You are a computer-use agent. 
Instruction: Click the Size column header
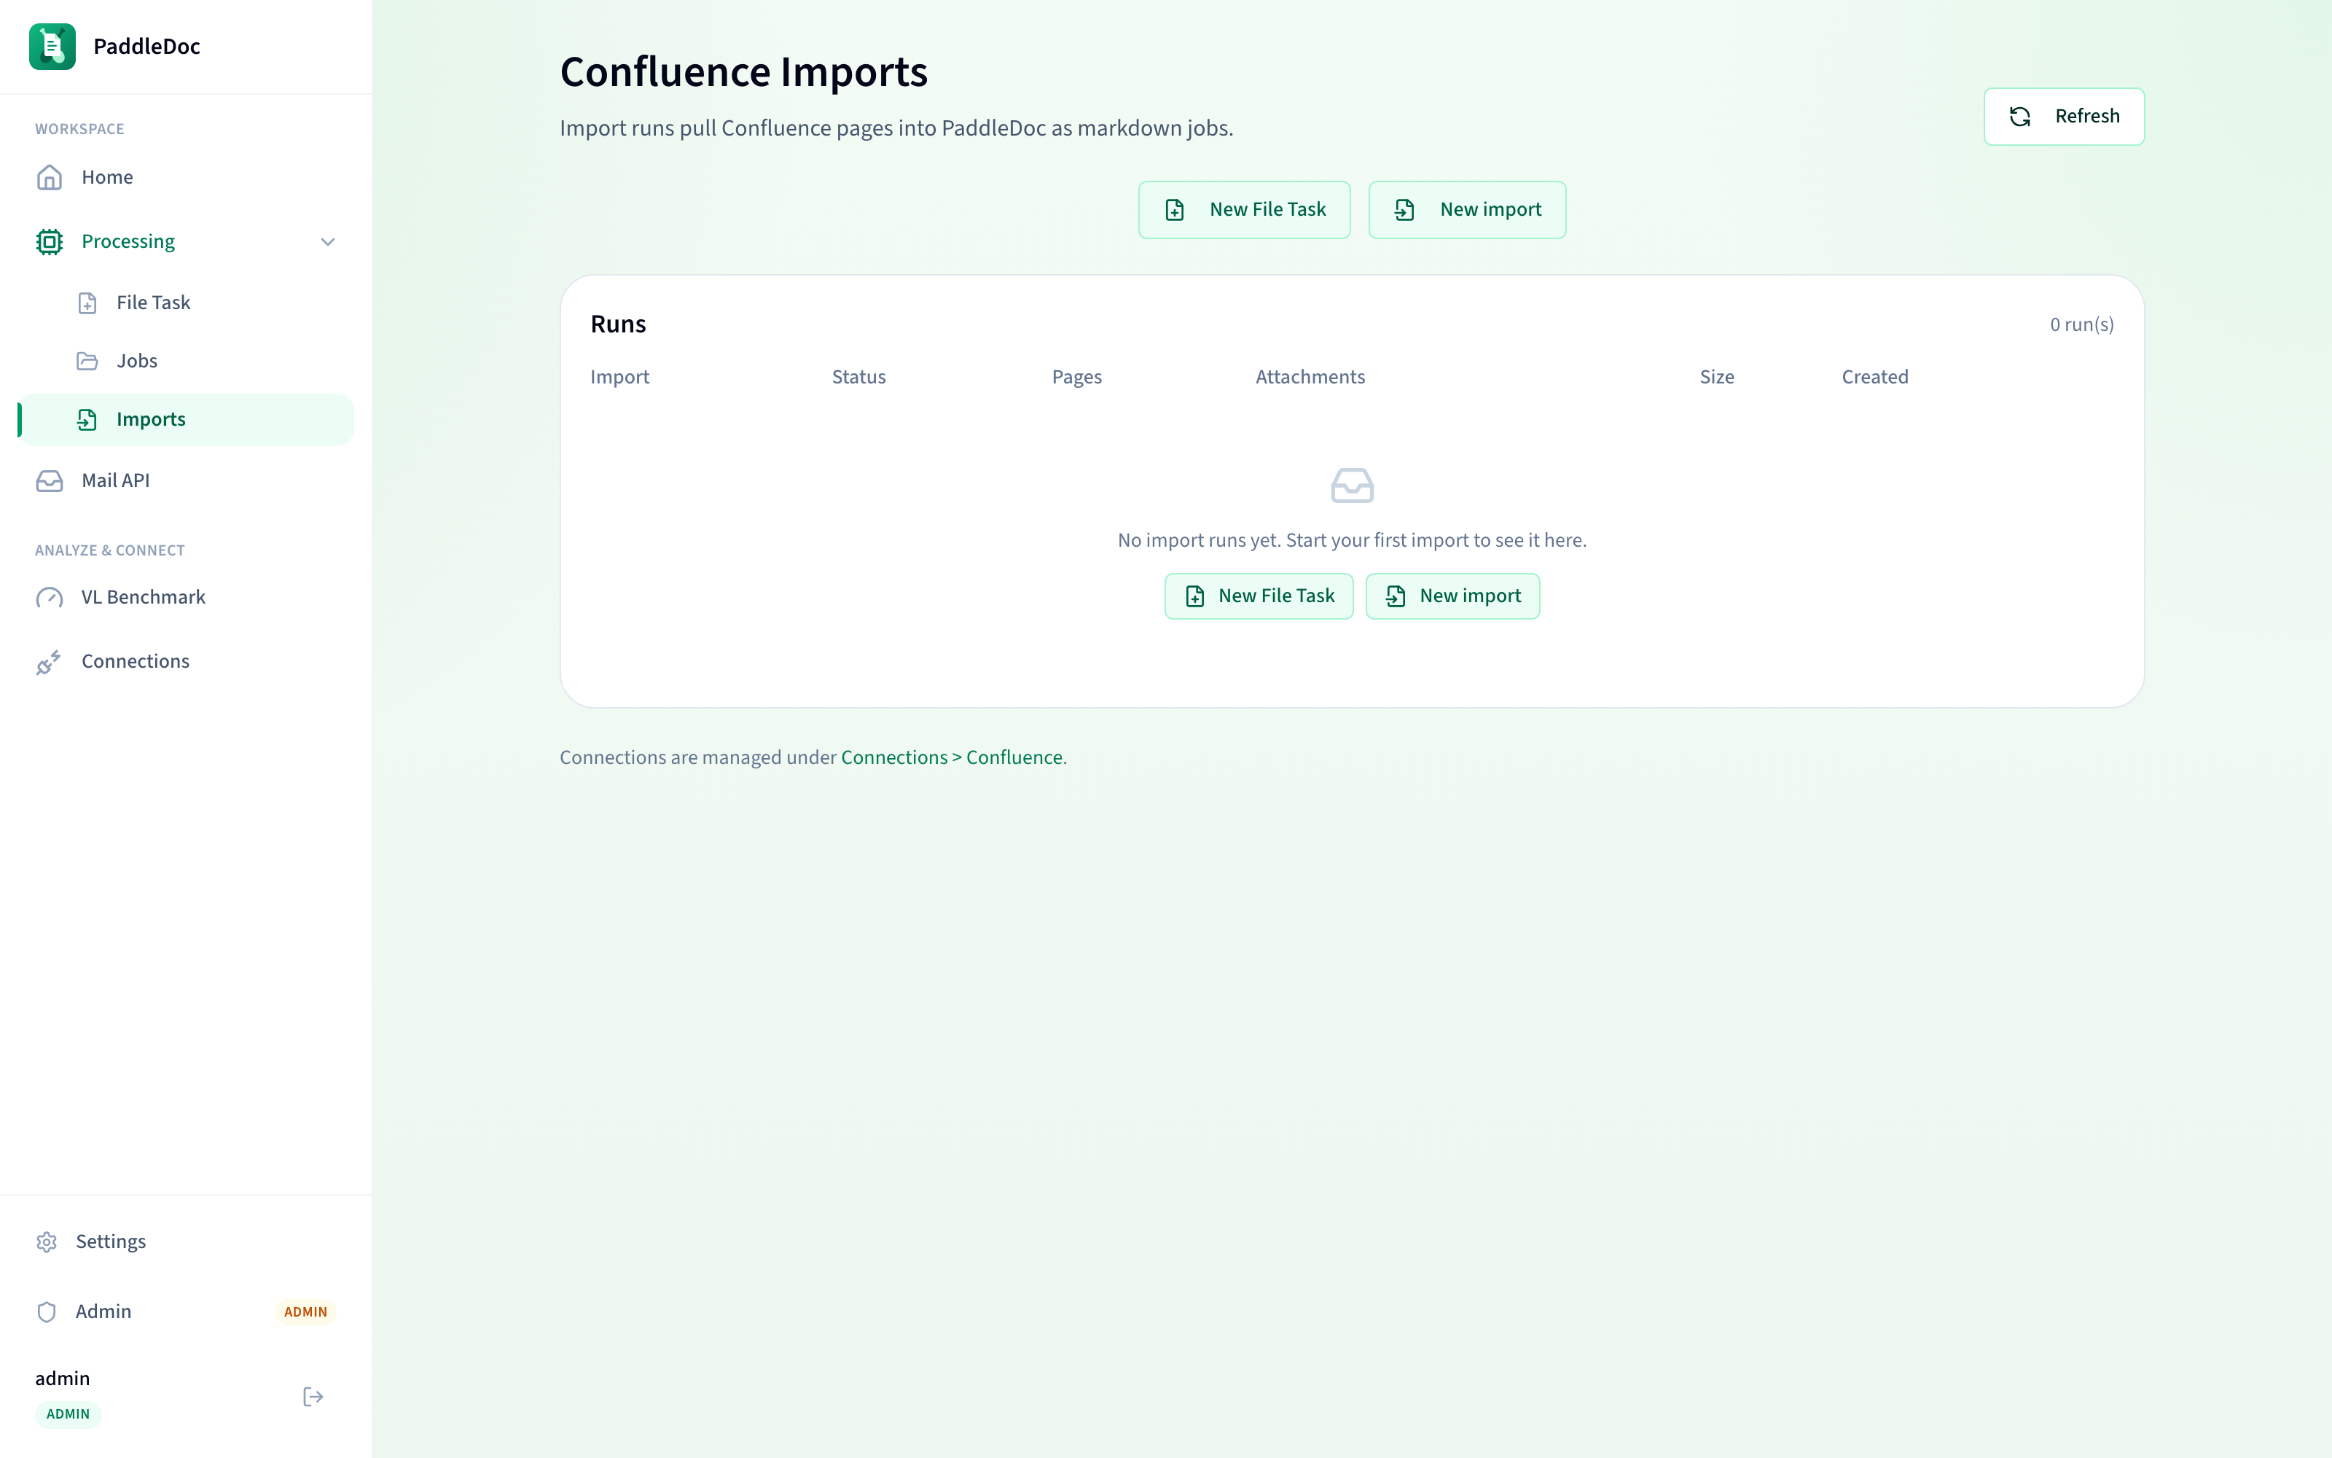pyautogui.click(x=1716, y=377)
